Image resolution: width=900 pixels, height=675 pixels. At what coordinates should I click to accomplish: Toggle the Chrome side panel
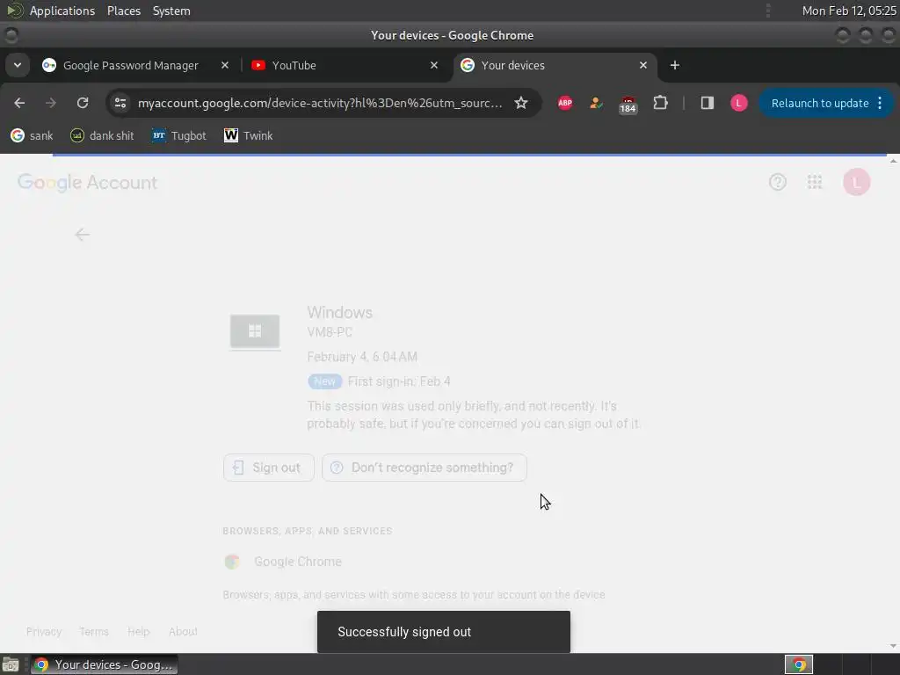708,104
